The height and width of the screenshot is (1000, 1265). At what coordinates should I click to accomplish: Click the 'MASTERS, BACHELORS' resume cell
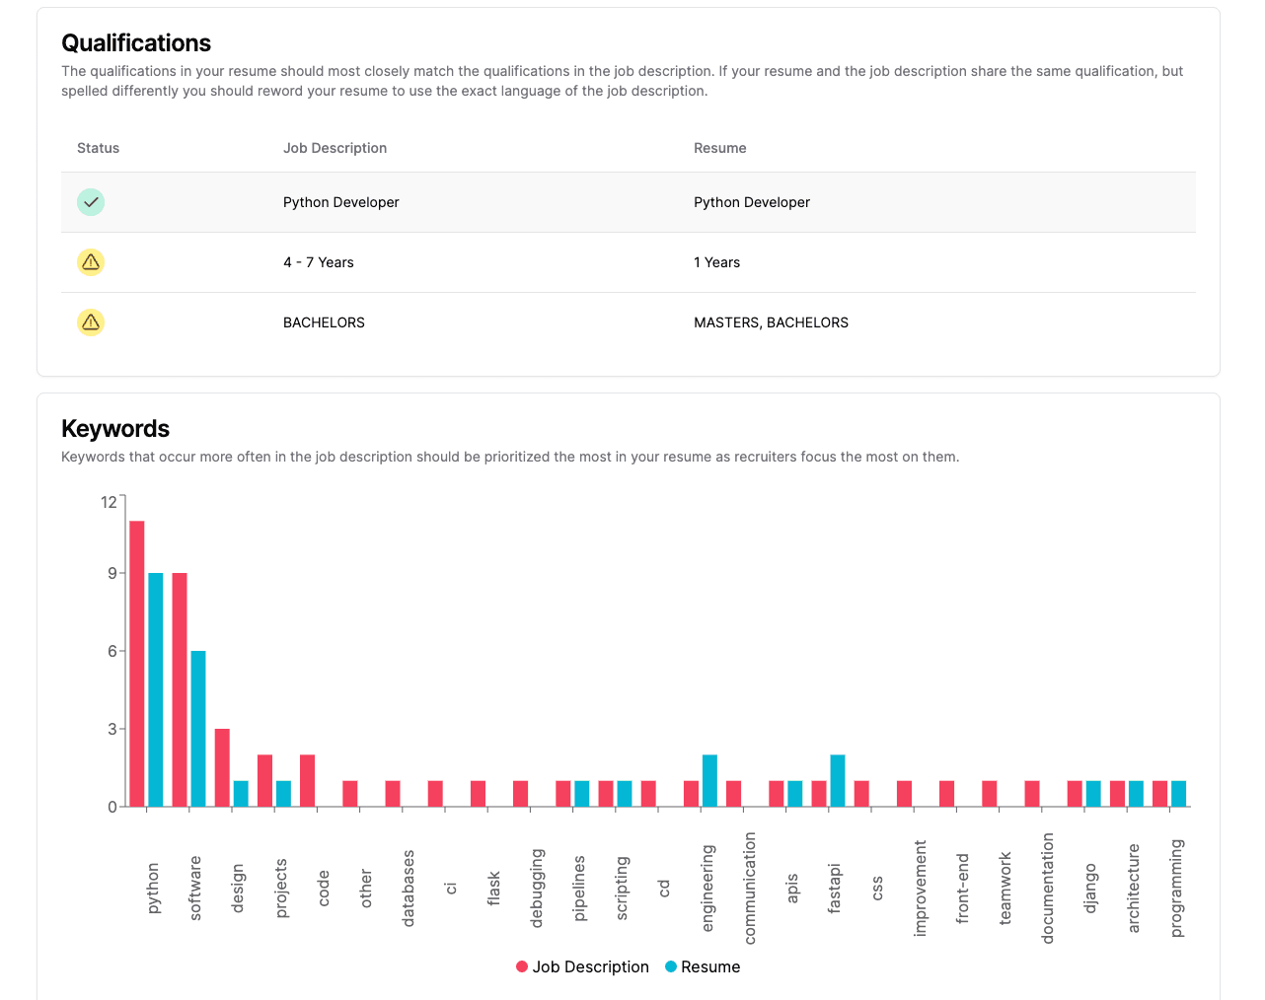[x=772, y=322]
